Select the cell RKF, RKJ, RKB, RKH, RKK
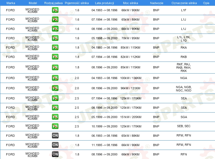This screenshot has width=215, height=159. click(x=184, y=68)
